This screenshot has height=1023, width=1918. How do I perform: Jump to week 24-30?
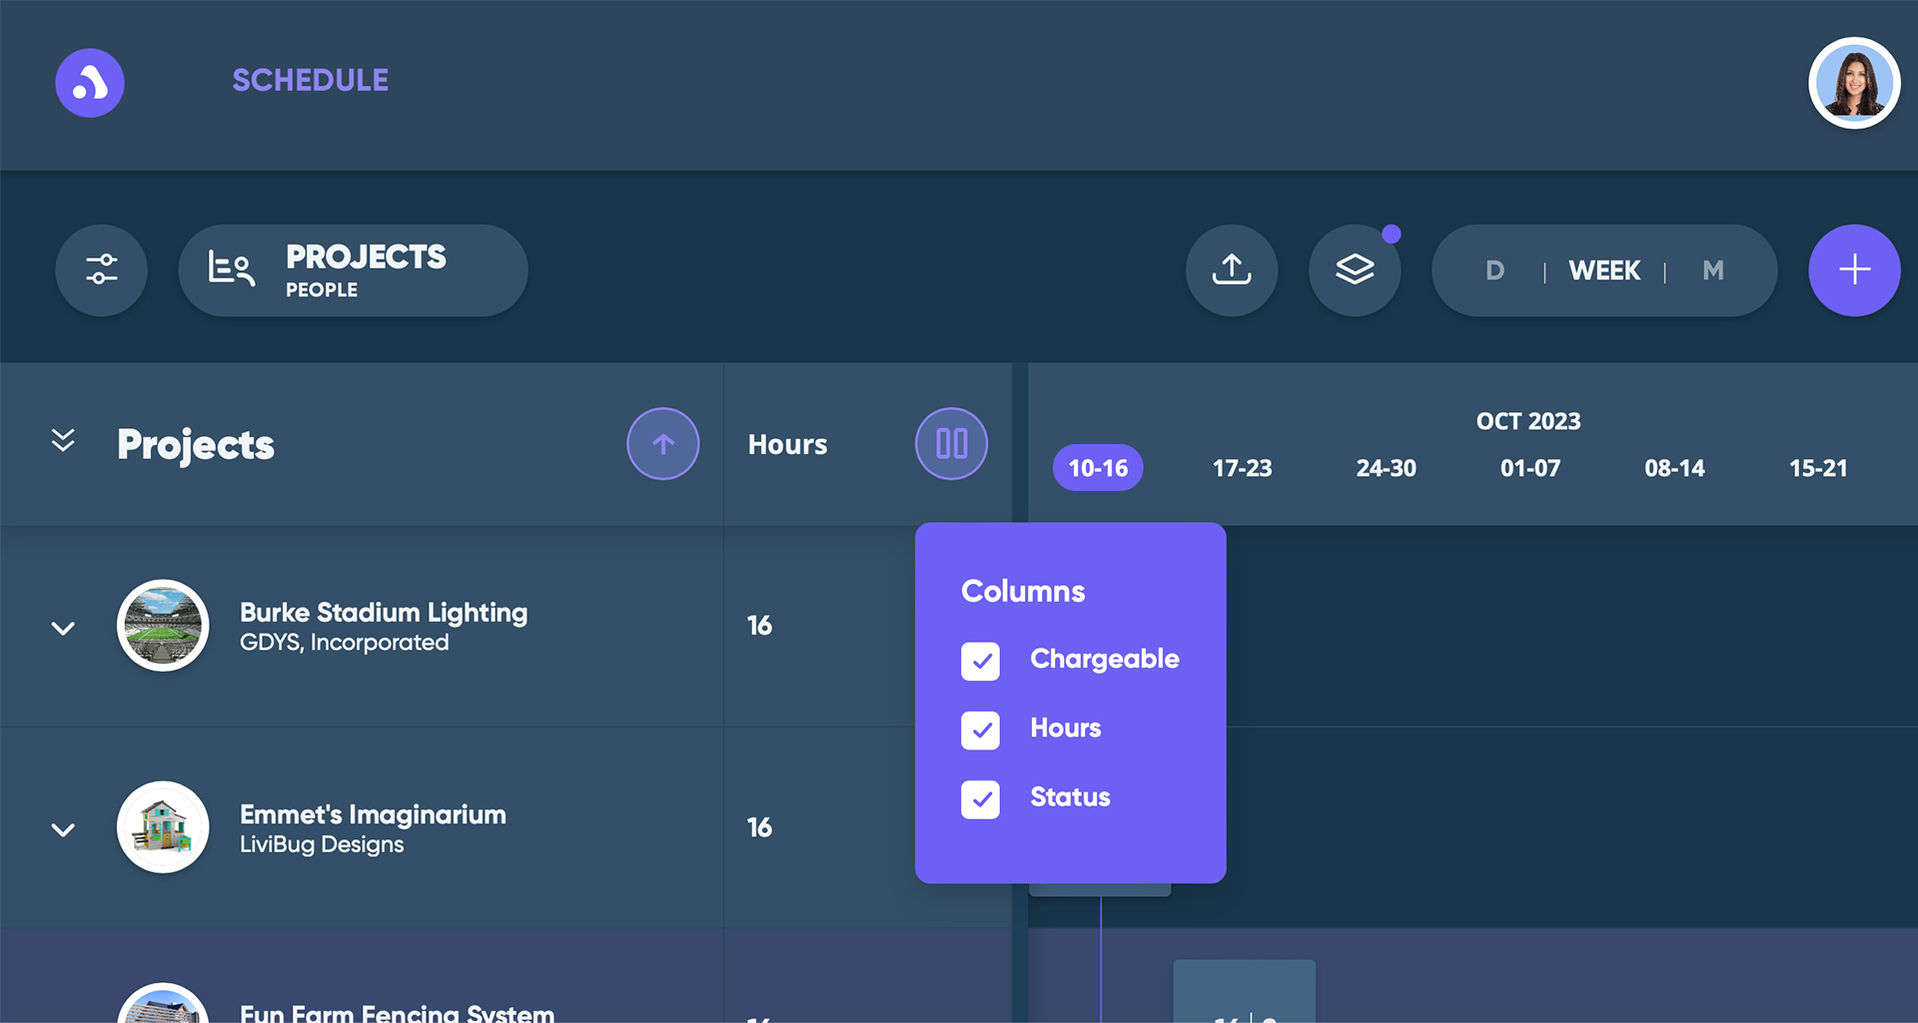click(1386, 468)
